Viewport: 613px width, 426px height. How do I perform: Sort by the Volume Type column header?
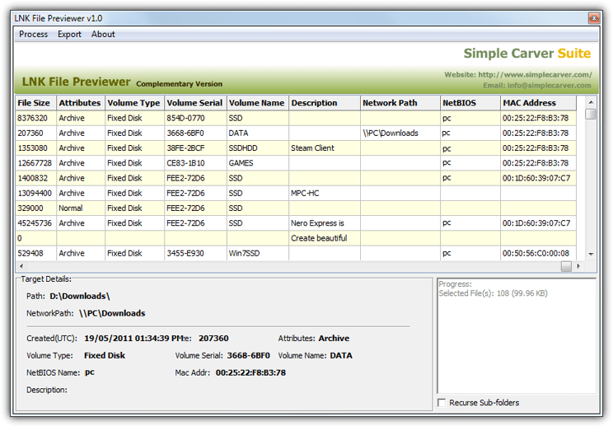click(134, 103)
